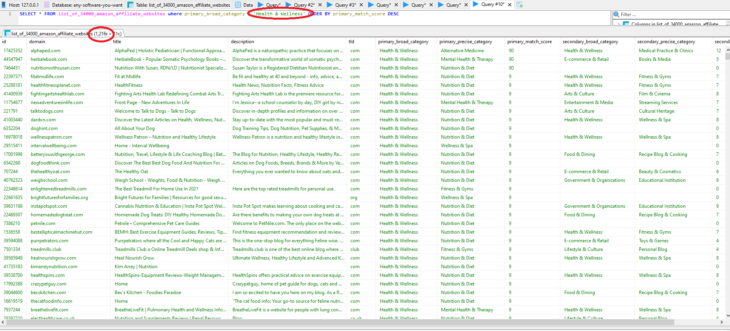Sort by primary_precise_category column header
Image resolution: width=730 pixels, height=331 pixels.
[470, 42]
